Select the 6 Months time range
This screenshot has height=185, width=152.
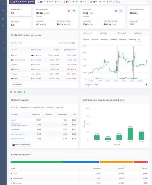(x=86, y=40)
